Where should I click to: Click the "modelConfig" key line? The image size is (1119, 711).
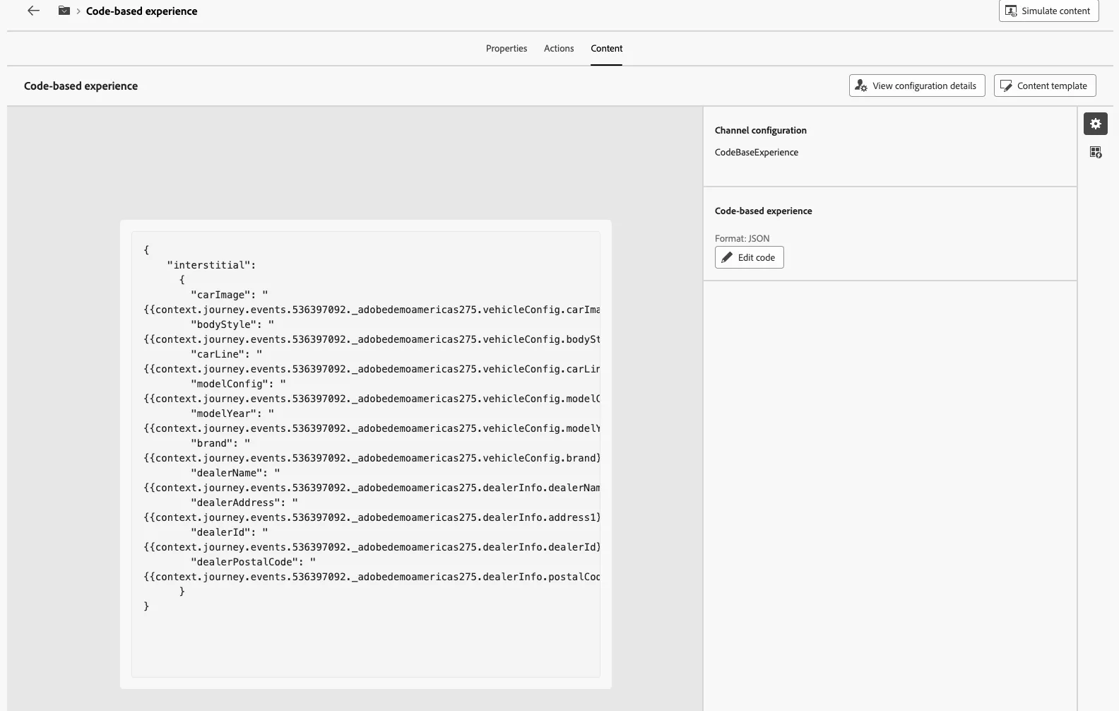tap(238, 384)
